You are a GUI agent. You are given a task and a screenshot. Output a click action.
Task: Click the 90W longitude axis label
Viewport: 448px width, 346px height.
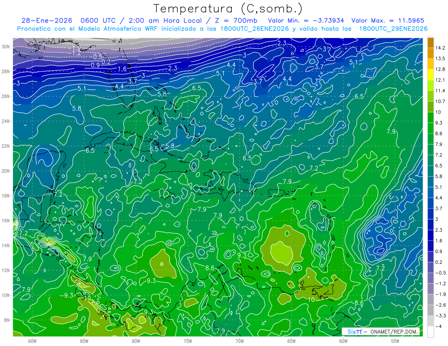[x=32, y=341]
